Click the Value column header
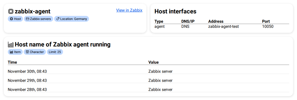Viewport: 297px width, 100px height. (154, 62)
